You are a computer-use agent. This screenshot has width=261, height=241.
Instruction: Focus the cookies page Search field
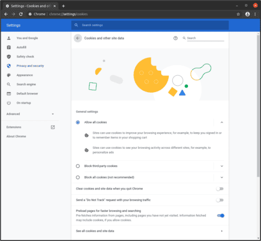[x=205, y=38]
